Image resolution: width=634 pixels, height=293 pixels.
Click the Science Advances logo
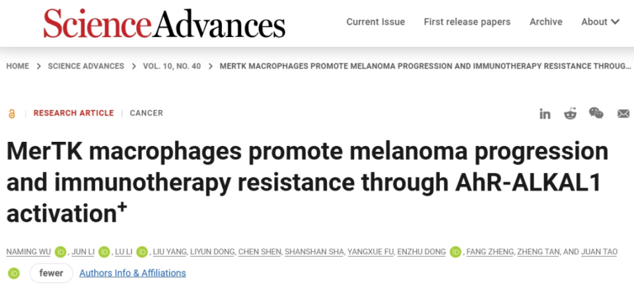[x=164, y=24]
